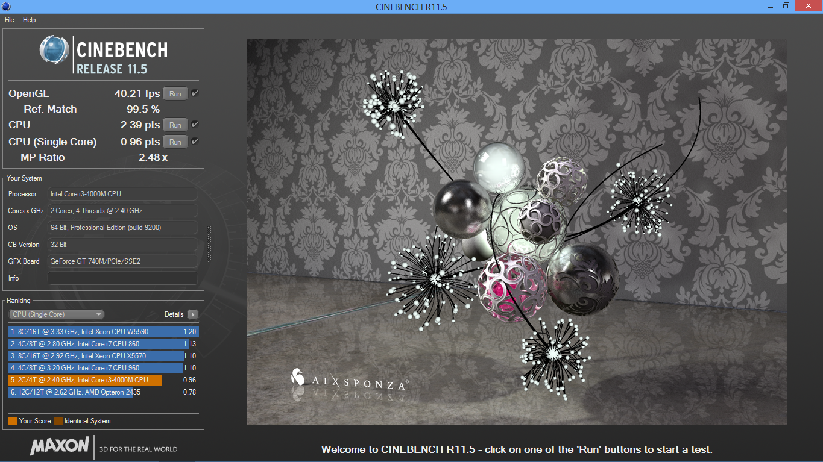The width and height of the screenshot is (823, 462).
Task: Click the MAXON logo at bottom
Action: [x=60, y=446]
